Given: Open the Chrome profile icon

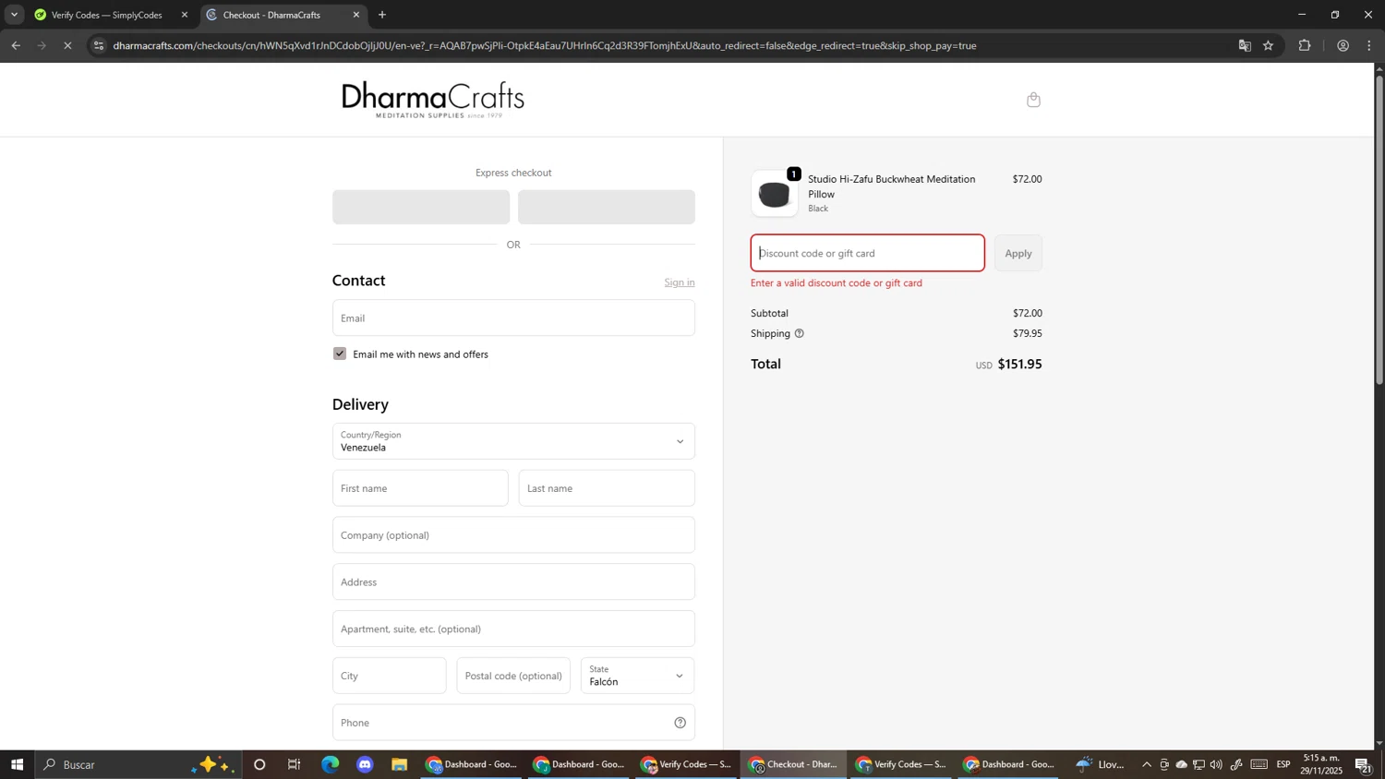Looking at the screenshot, I should [1343, 45].
